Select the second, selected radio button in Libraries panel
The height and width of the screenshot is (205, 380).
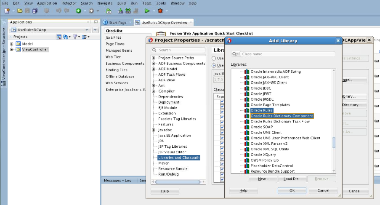point(214,65)
